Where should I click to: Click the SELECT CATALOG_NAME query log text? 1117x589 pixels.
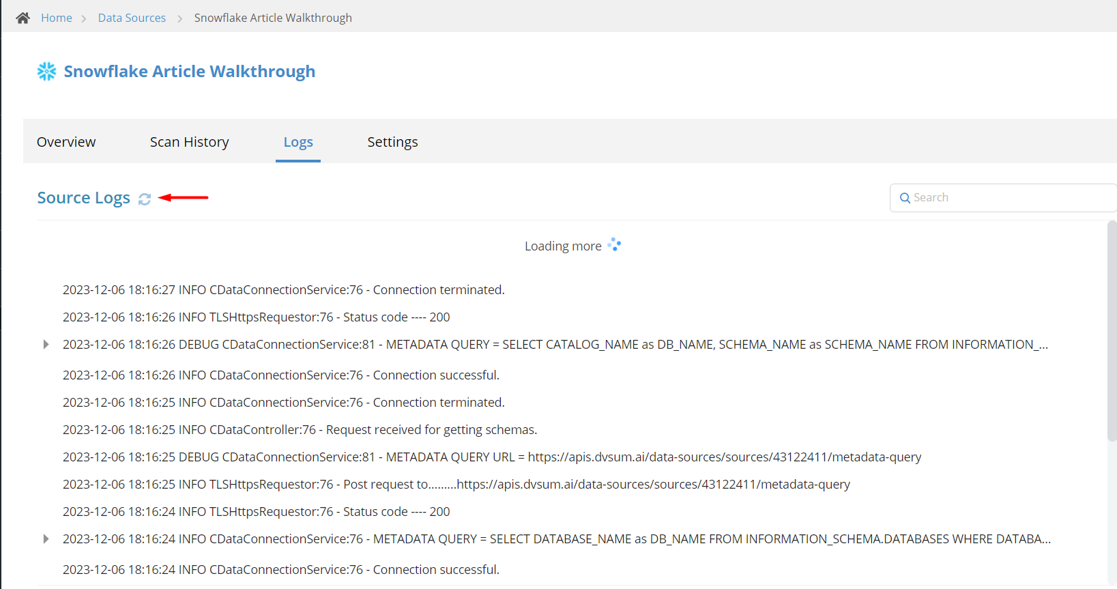pos(555,345)
